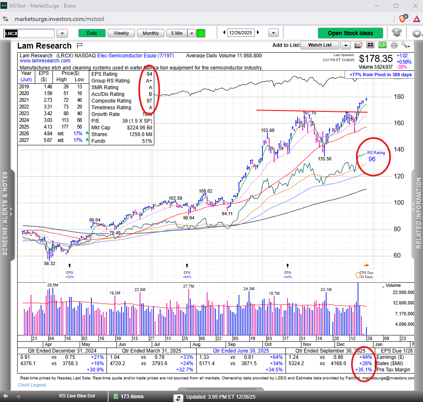Image resolution: width=423 pixels, height=402 pixels.
Task: Click the RS Rating 96 label
Action: 376,156
